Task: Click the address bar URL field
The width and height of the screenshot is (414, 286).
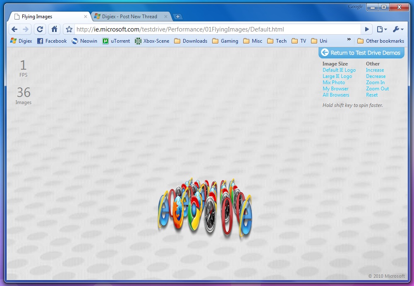Action: 218,29
